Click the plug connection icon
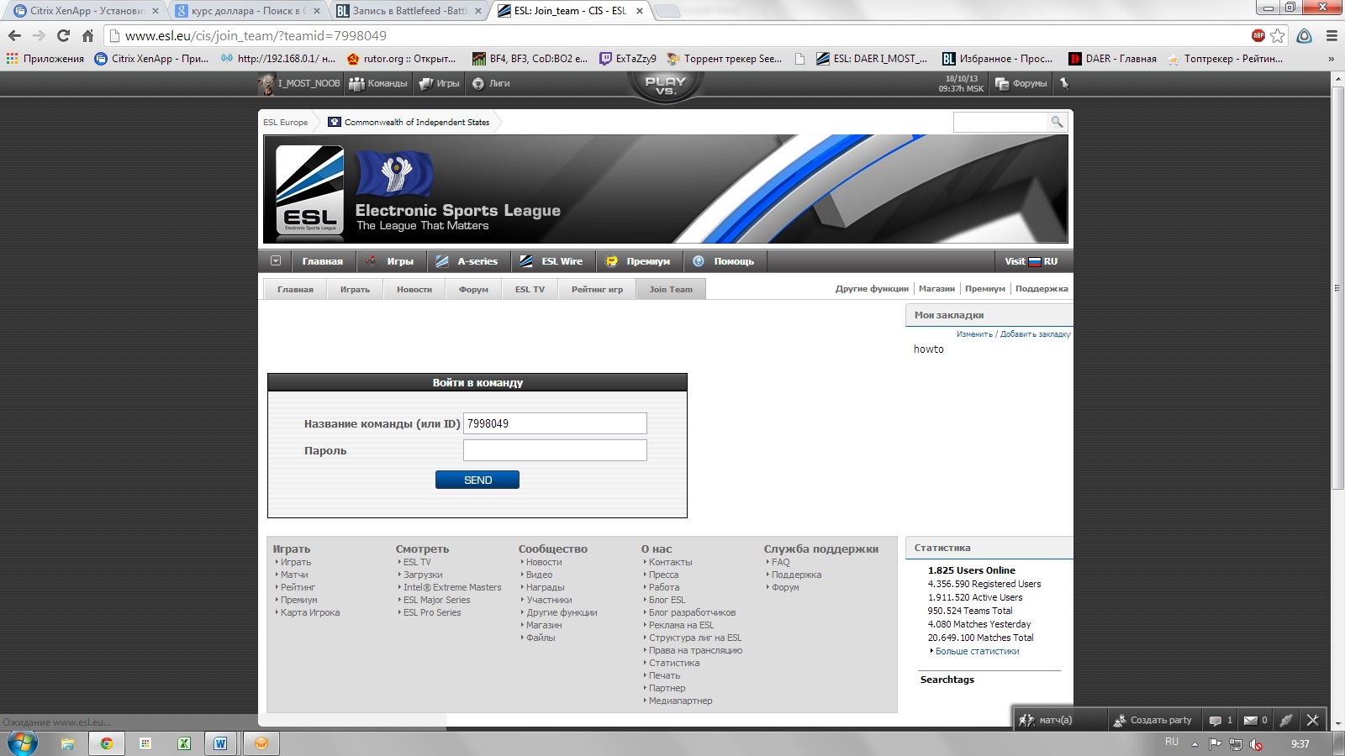 coord(1285,720)
